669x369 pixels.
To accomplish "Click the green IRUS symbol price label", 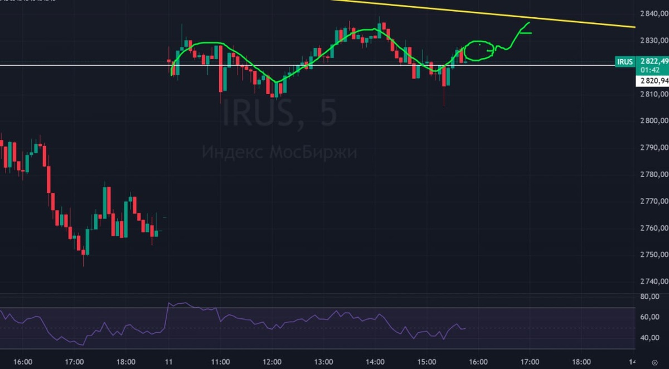I will [x=624, y=61].
